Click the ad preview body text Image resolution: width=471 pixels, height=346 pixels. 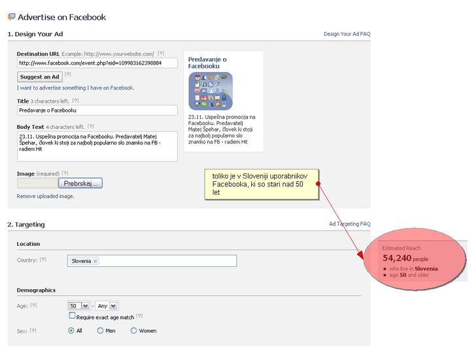tap(222, 130)
